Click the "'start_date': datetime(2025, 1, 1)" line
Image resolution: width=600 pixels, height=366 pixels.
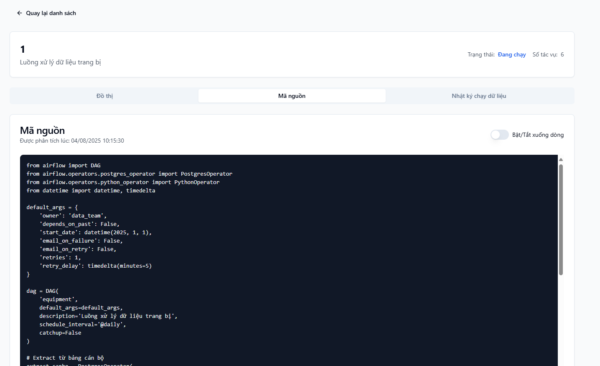[x=96, y=233]
